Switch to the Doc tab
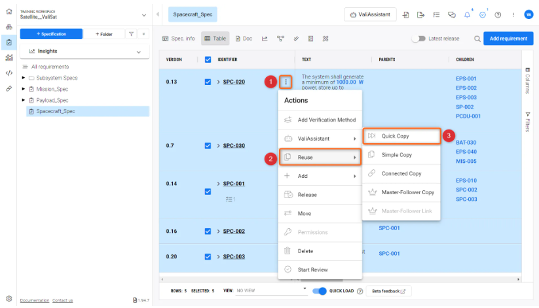 pyautogui.click(x=244, y=39)
